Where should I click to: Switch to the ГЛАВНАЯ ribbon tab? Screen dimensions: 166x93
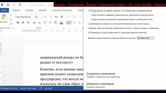pyautogui.click(x=16, y=10)
